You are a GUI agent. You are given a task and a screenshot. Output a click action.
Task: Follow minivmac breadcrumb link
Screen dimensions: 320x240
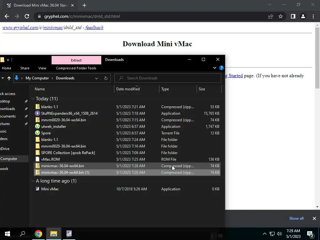pos(53,27)
